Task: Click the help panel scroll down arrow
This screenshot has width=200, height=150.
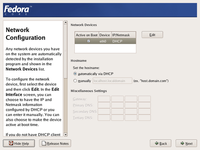Action: click(66, 134)
